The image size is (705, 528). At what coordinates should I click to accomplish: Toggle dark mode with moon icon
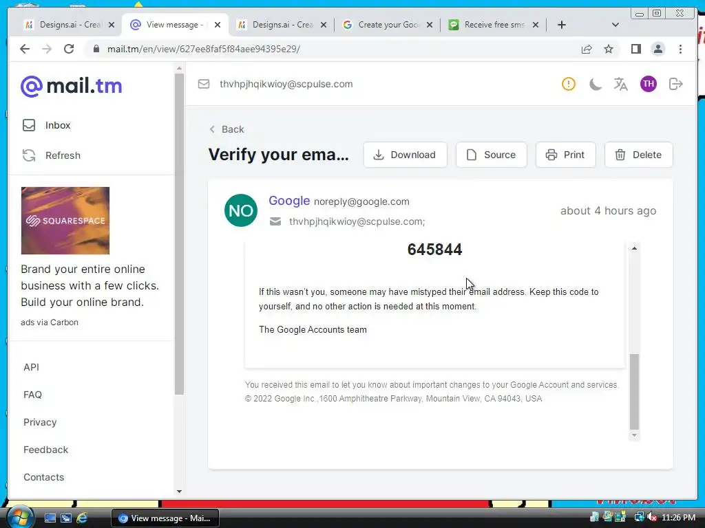pyautogui.click(x=596, y=84)
